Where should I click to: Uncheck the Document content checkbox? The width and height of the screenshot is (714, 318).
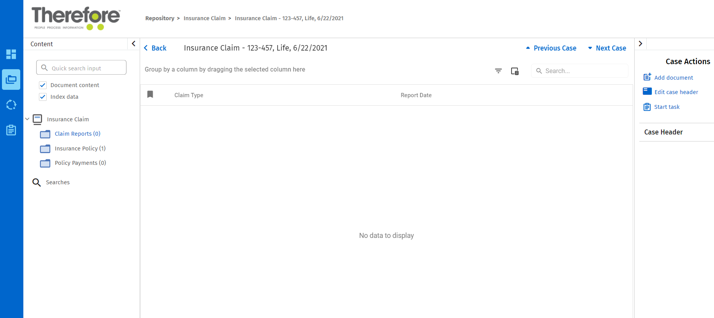coord(43,85)
